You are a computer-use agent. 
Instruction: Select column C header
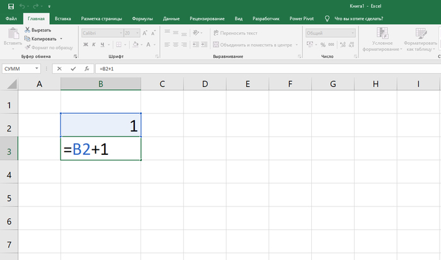(x=163, y=84)
